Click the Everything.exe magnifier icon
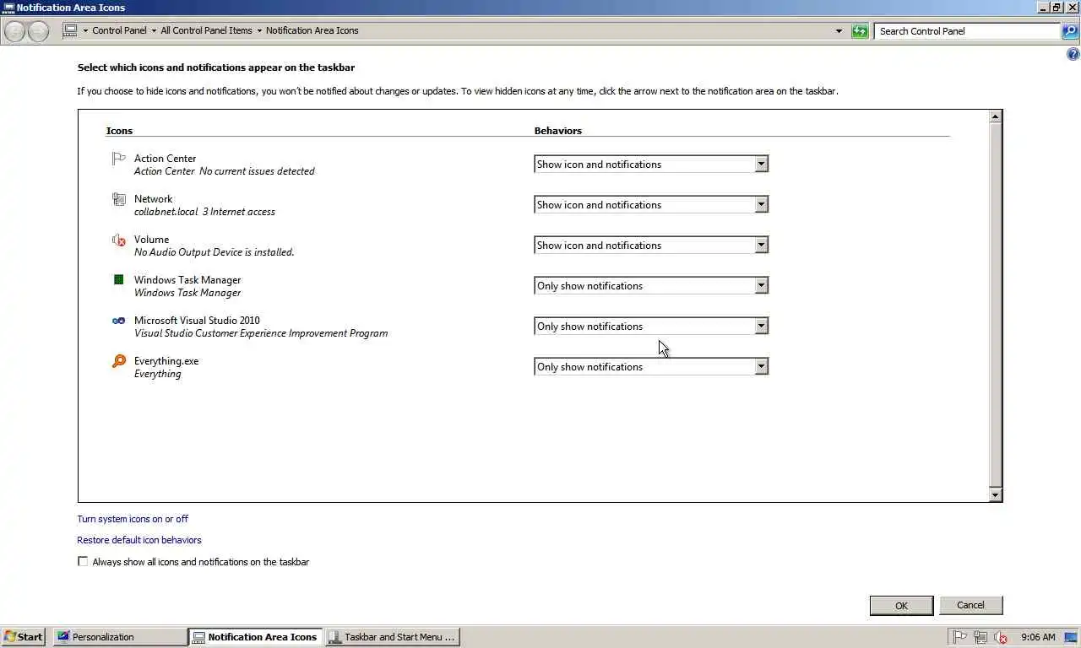 tap(118, 361)
